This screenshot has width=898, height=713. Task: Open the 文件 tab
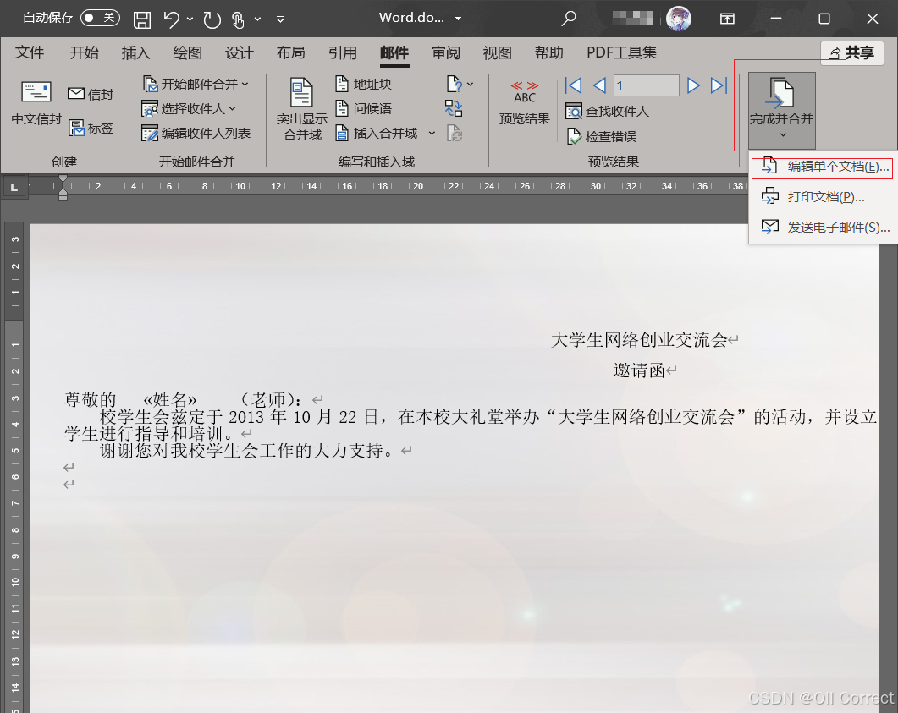pos(30,52)
